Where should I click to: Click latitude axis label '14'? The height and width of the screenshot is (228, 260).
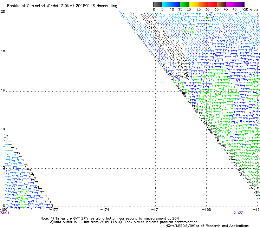3,129
